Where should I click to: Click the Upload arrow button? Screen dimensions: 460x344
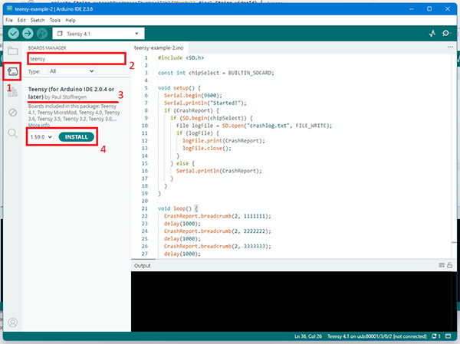point(28,34)
